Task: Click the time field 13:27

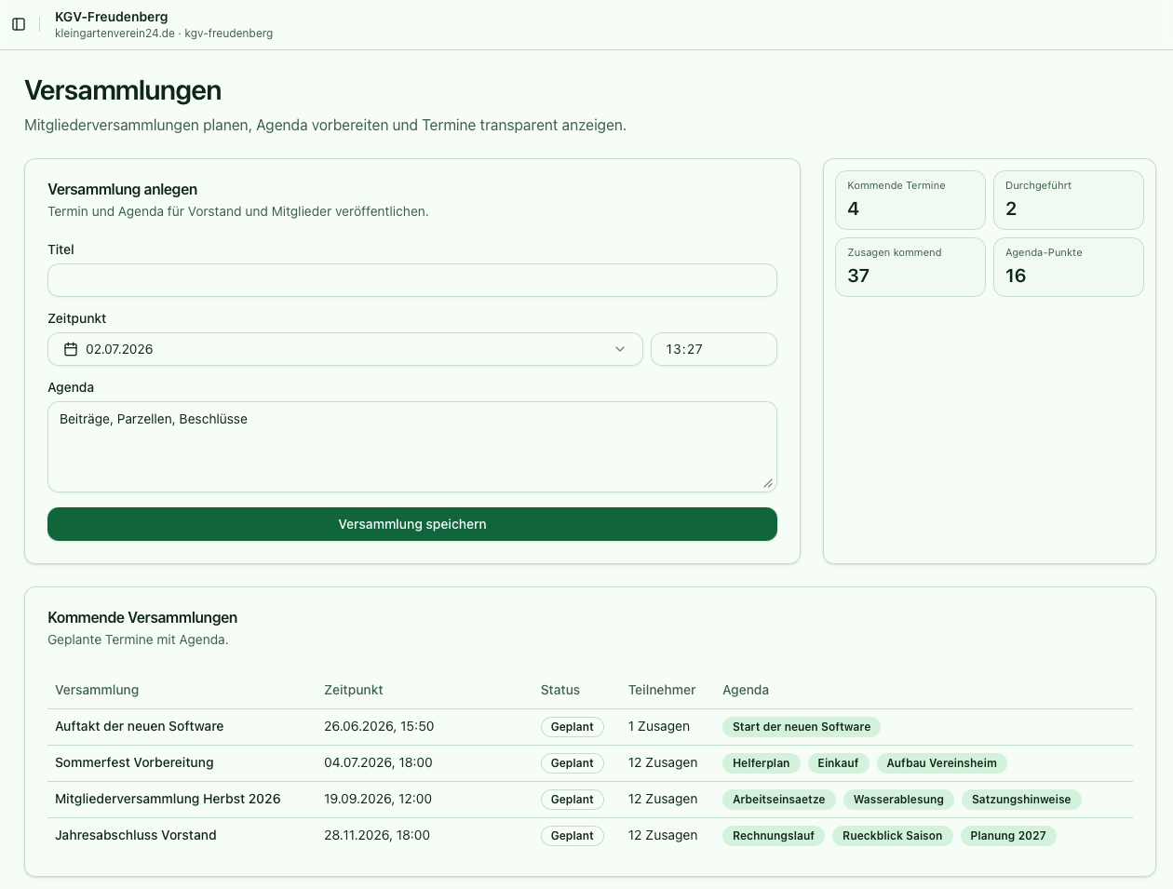Action: point(714,349)
